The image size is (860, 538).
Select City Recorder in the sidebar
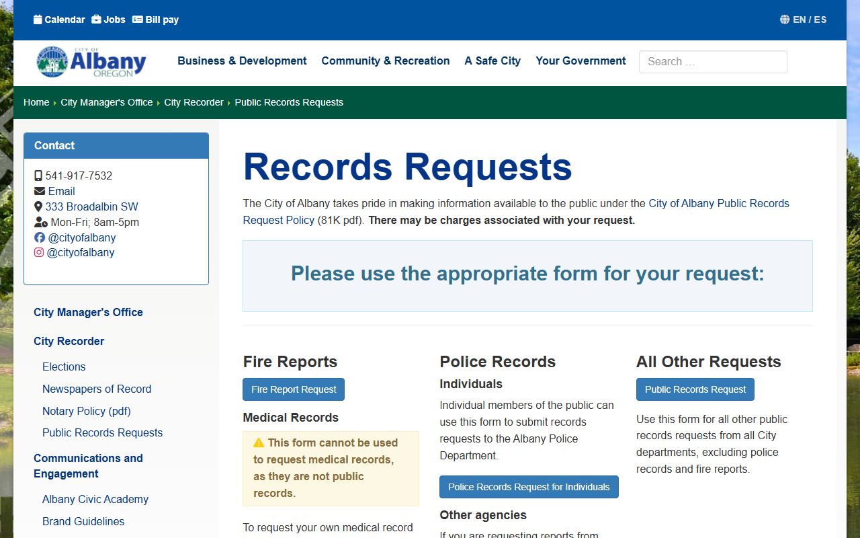(x=69, y=341)
